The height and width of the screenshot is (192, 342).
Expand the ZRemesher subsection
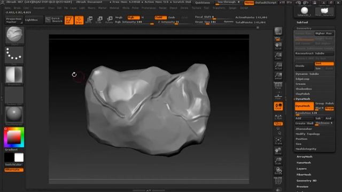coord(304,129)
